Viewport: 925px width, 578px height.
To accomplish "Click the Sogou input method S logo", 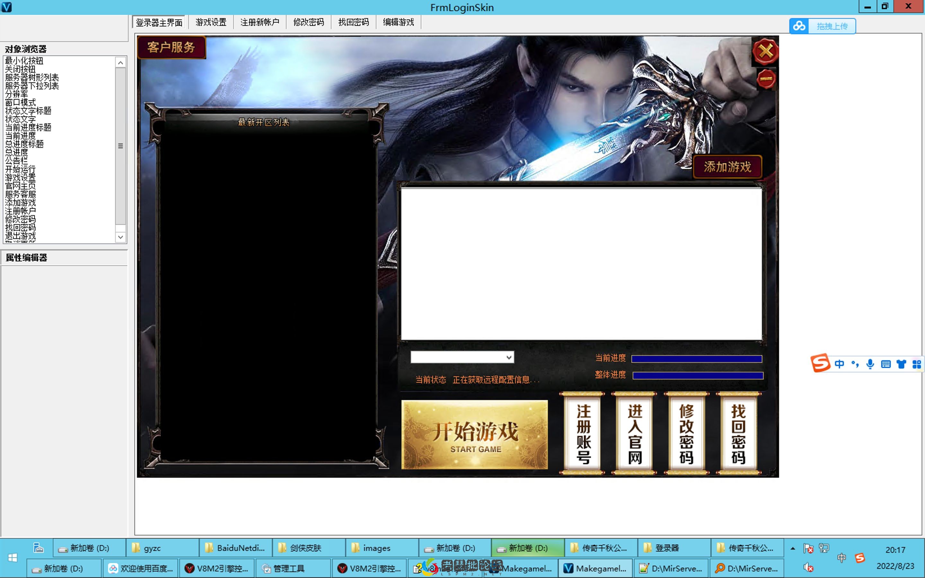I will click(820, 363).
